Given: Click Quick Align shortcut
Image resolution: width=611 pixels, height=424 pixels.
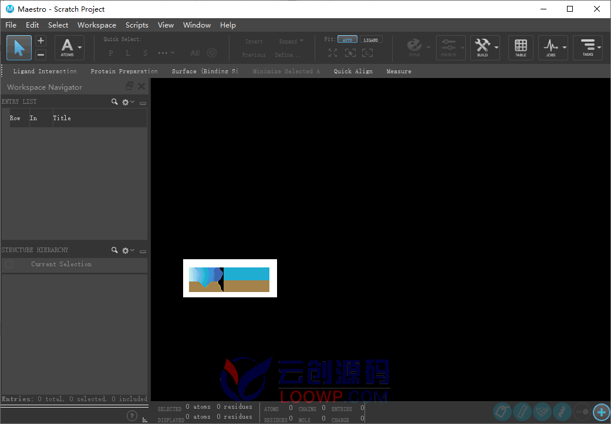Looking at the screenshot, I should [353, 71].
